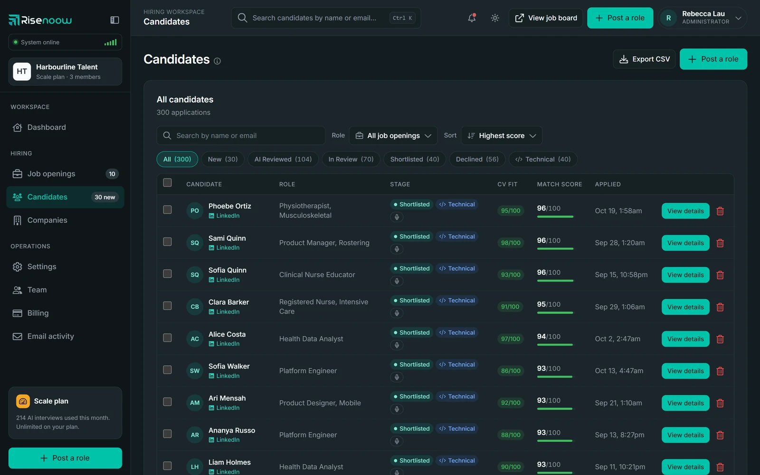Select all candidates with header checkbox
The height and width of the screenshot is (475, 760).
[x=167, y=182]
